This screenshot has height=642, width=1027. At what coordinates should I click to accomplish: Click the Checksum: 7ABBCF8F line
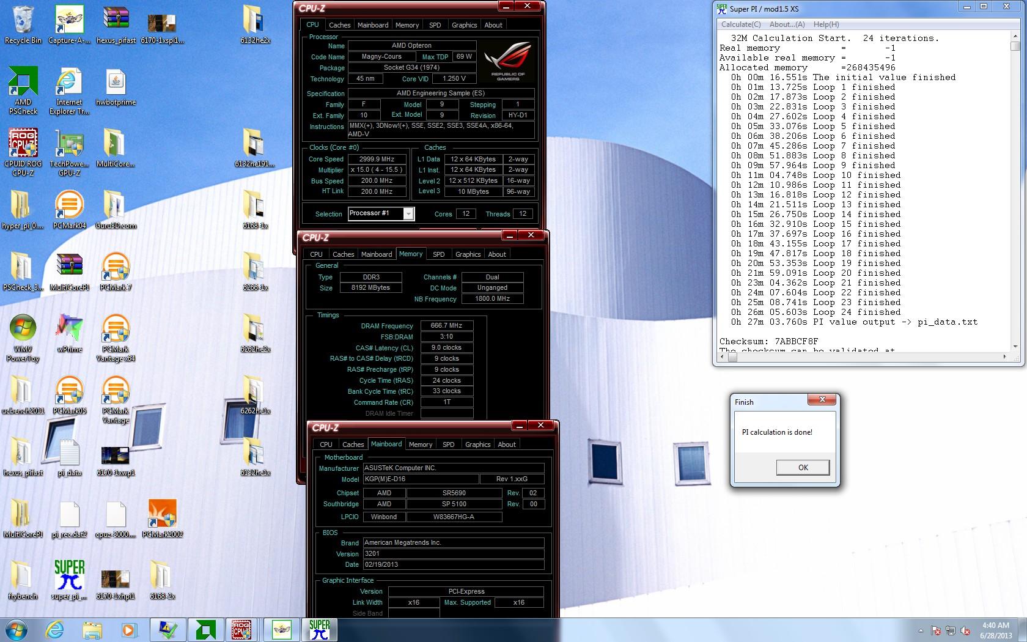[x=768, y=342]
